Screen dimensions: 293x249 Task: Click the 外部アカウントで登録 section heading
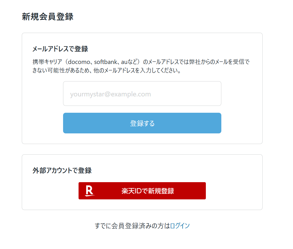(x=62, y=170)
